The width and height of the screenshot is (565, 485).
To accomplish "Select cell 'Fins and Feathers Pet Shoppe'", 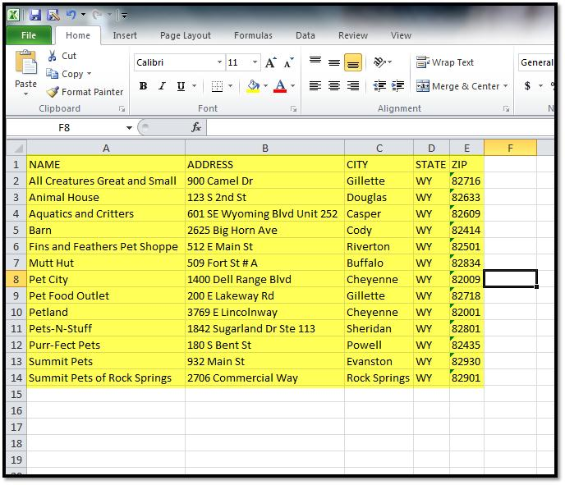I will coord(106,247).
